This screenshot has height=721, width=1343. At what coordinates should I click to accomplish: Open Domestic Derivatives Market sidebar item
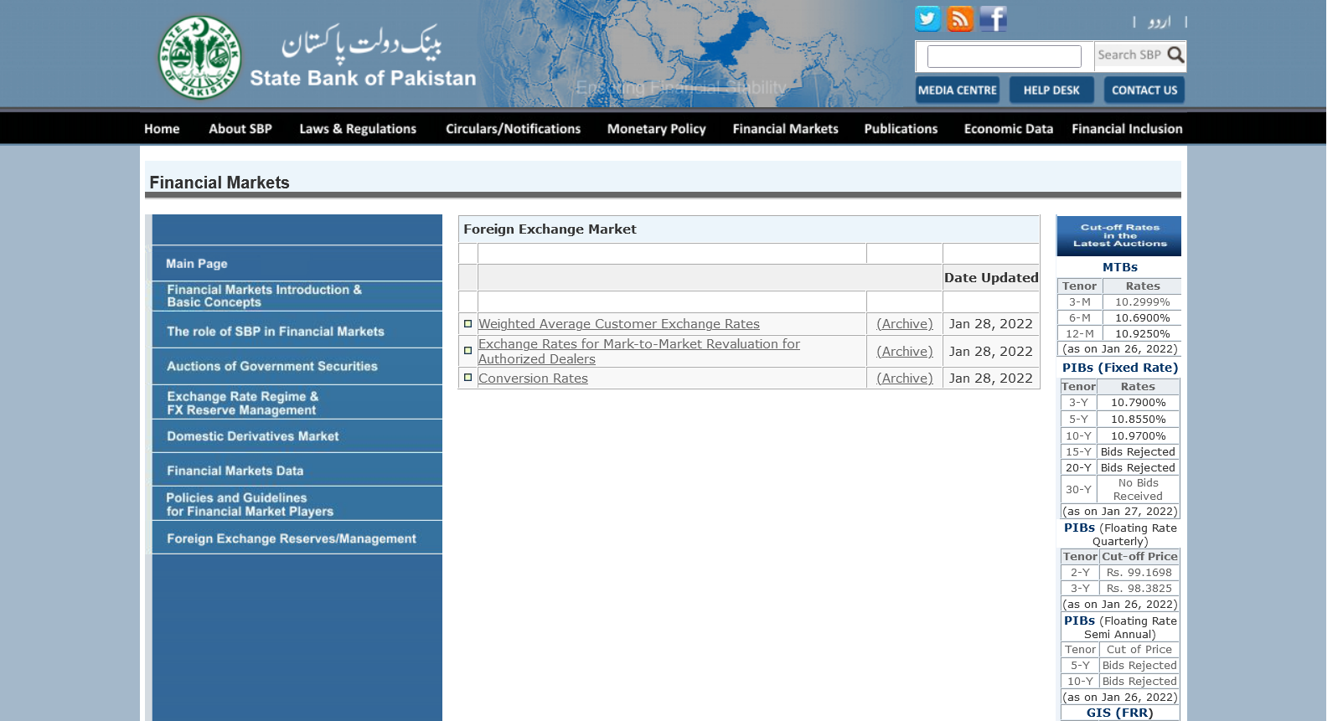tap(252, 436)
